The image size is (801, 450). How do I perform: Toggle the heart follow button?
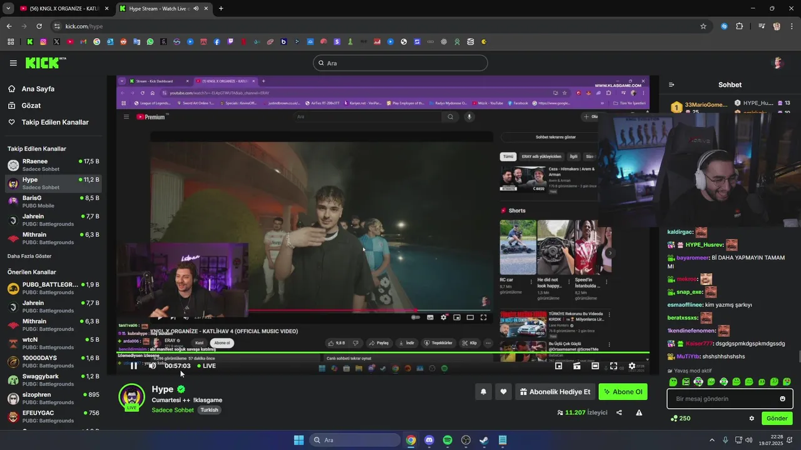point(503,392)
